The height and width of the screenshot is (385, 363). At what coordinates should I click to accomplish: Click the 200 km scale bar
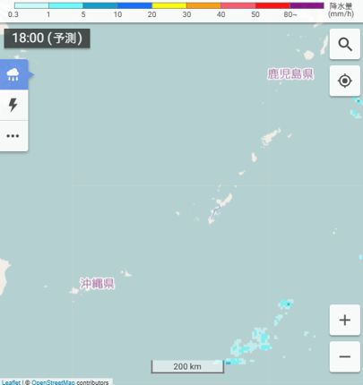pyautogui.click(x=187, y=366)
